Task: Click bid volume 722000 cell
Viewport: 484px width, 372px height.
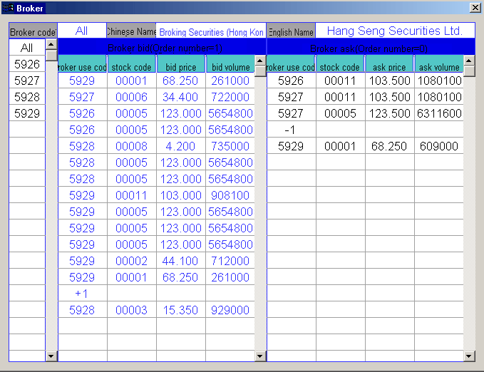Action: click(x=230, y=97)
